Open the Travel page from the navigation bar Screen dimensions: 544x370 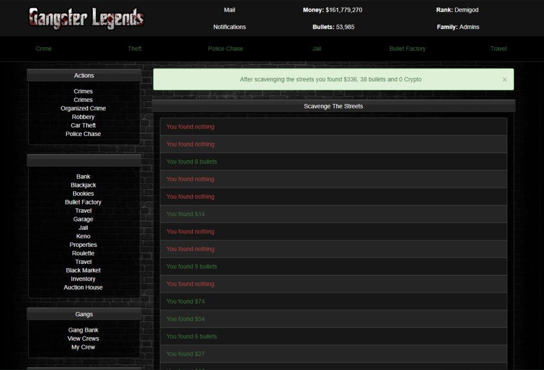pos(498,48)
